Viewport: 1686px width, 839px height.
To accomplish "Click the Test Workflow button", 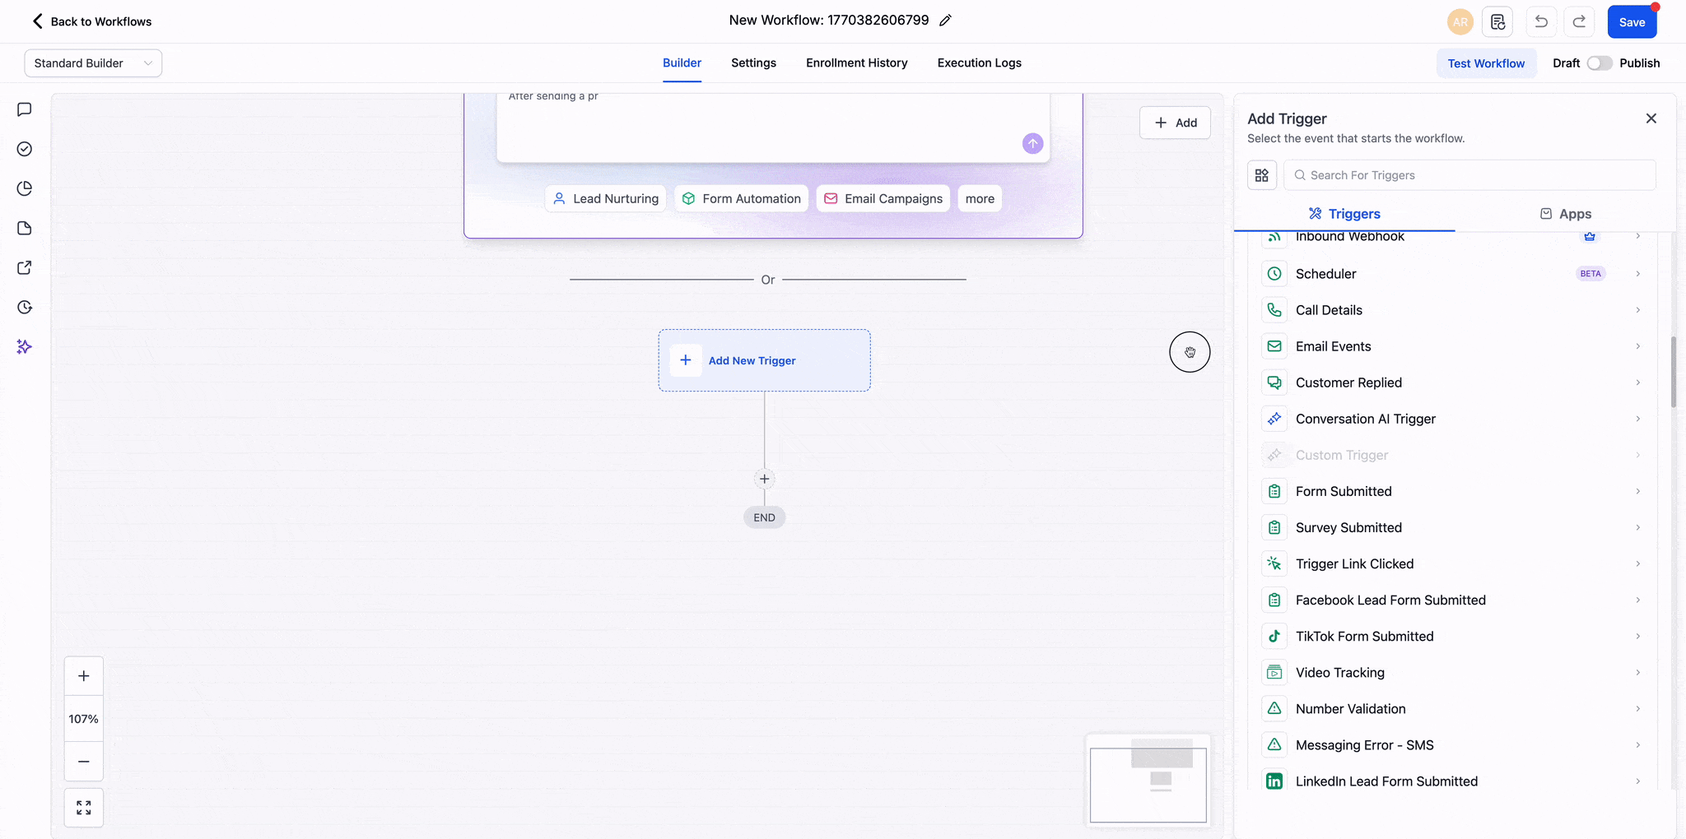I will (x=1486, y=63).
